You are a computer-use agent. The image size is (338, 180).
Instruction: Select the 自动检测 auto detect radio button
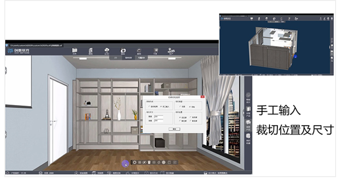point(149,106)
